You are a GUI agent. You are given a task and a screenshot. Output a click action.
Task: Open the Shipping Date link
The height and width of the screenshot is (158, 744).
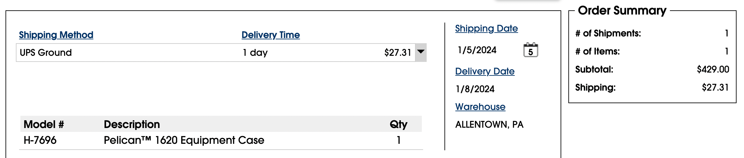pyautogui.click(x=486, y=28)
